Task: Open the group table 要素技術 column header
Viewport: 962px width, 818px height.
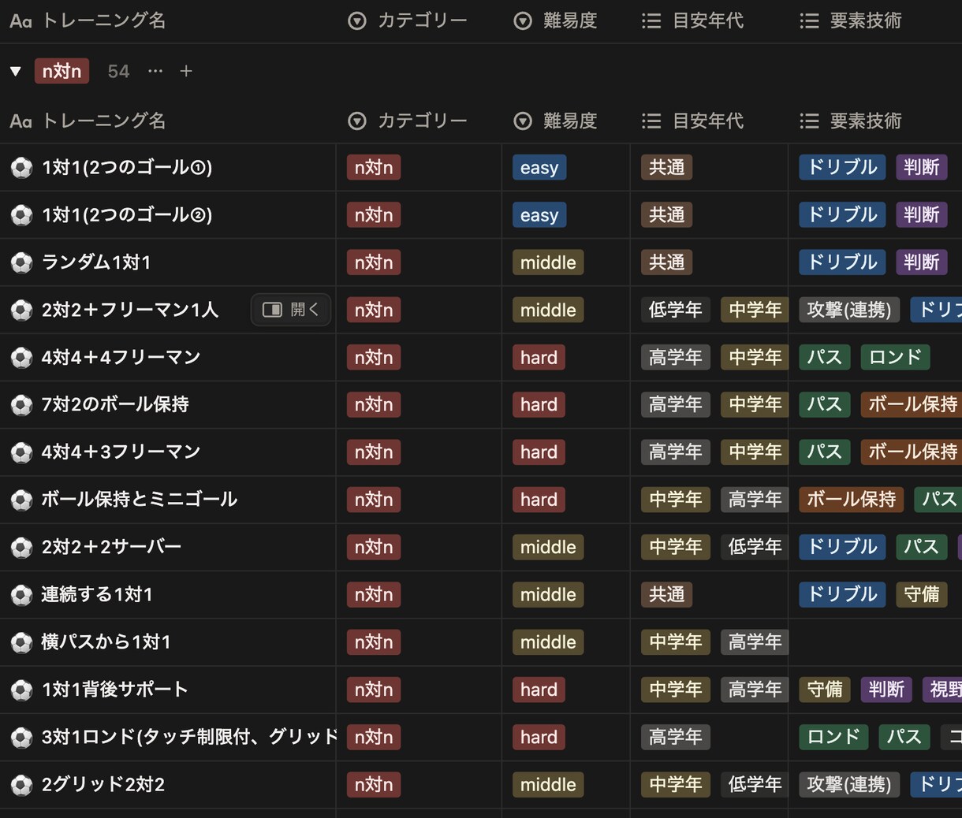Action: click(850, 121)
